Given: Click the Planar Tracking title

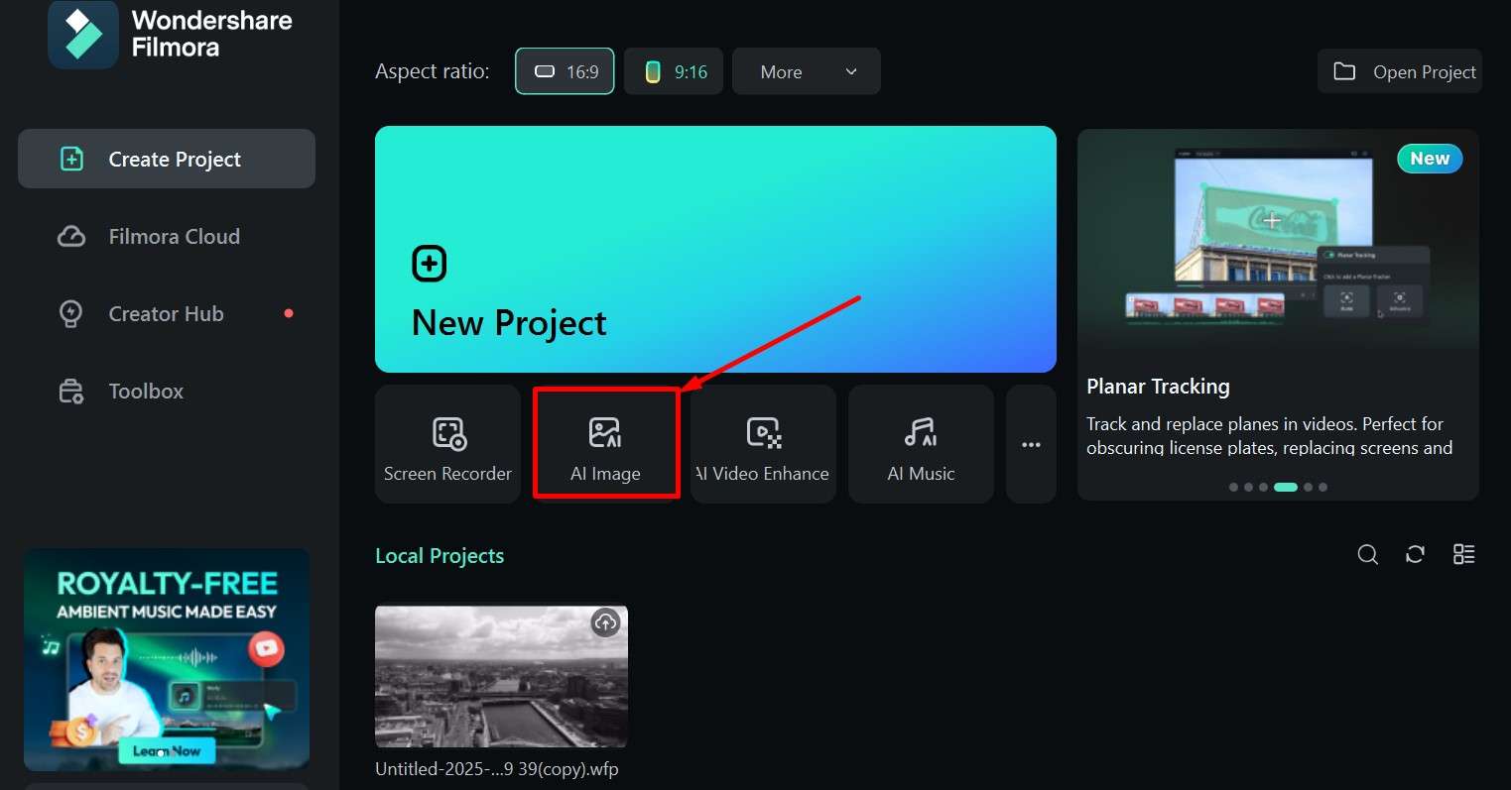Looking at the screenshot, I should (x=1158, y=387).
